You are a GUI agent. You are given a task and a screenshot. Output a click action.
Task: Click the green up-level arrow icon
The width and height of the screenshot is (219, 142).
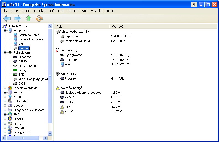[x=28, y=19]
